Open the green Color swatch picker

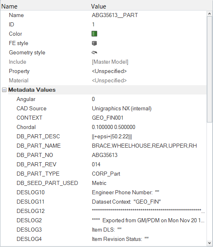[x=94, y=34]
